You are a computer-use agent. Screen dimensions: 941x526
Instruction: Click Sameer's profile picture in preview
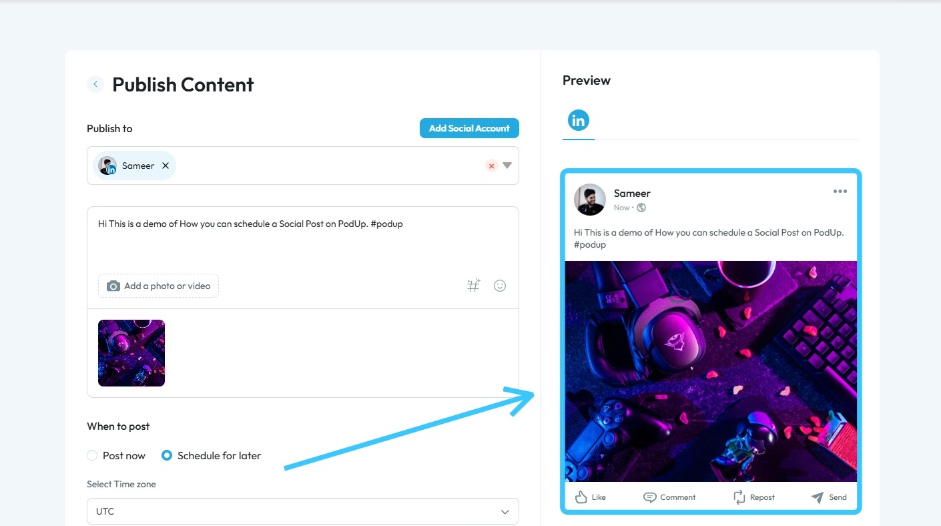(x=590, y=200)
